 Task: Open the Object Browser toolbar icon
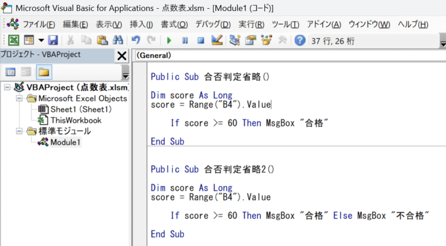tap(267, 40)
